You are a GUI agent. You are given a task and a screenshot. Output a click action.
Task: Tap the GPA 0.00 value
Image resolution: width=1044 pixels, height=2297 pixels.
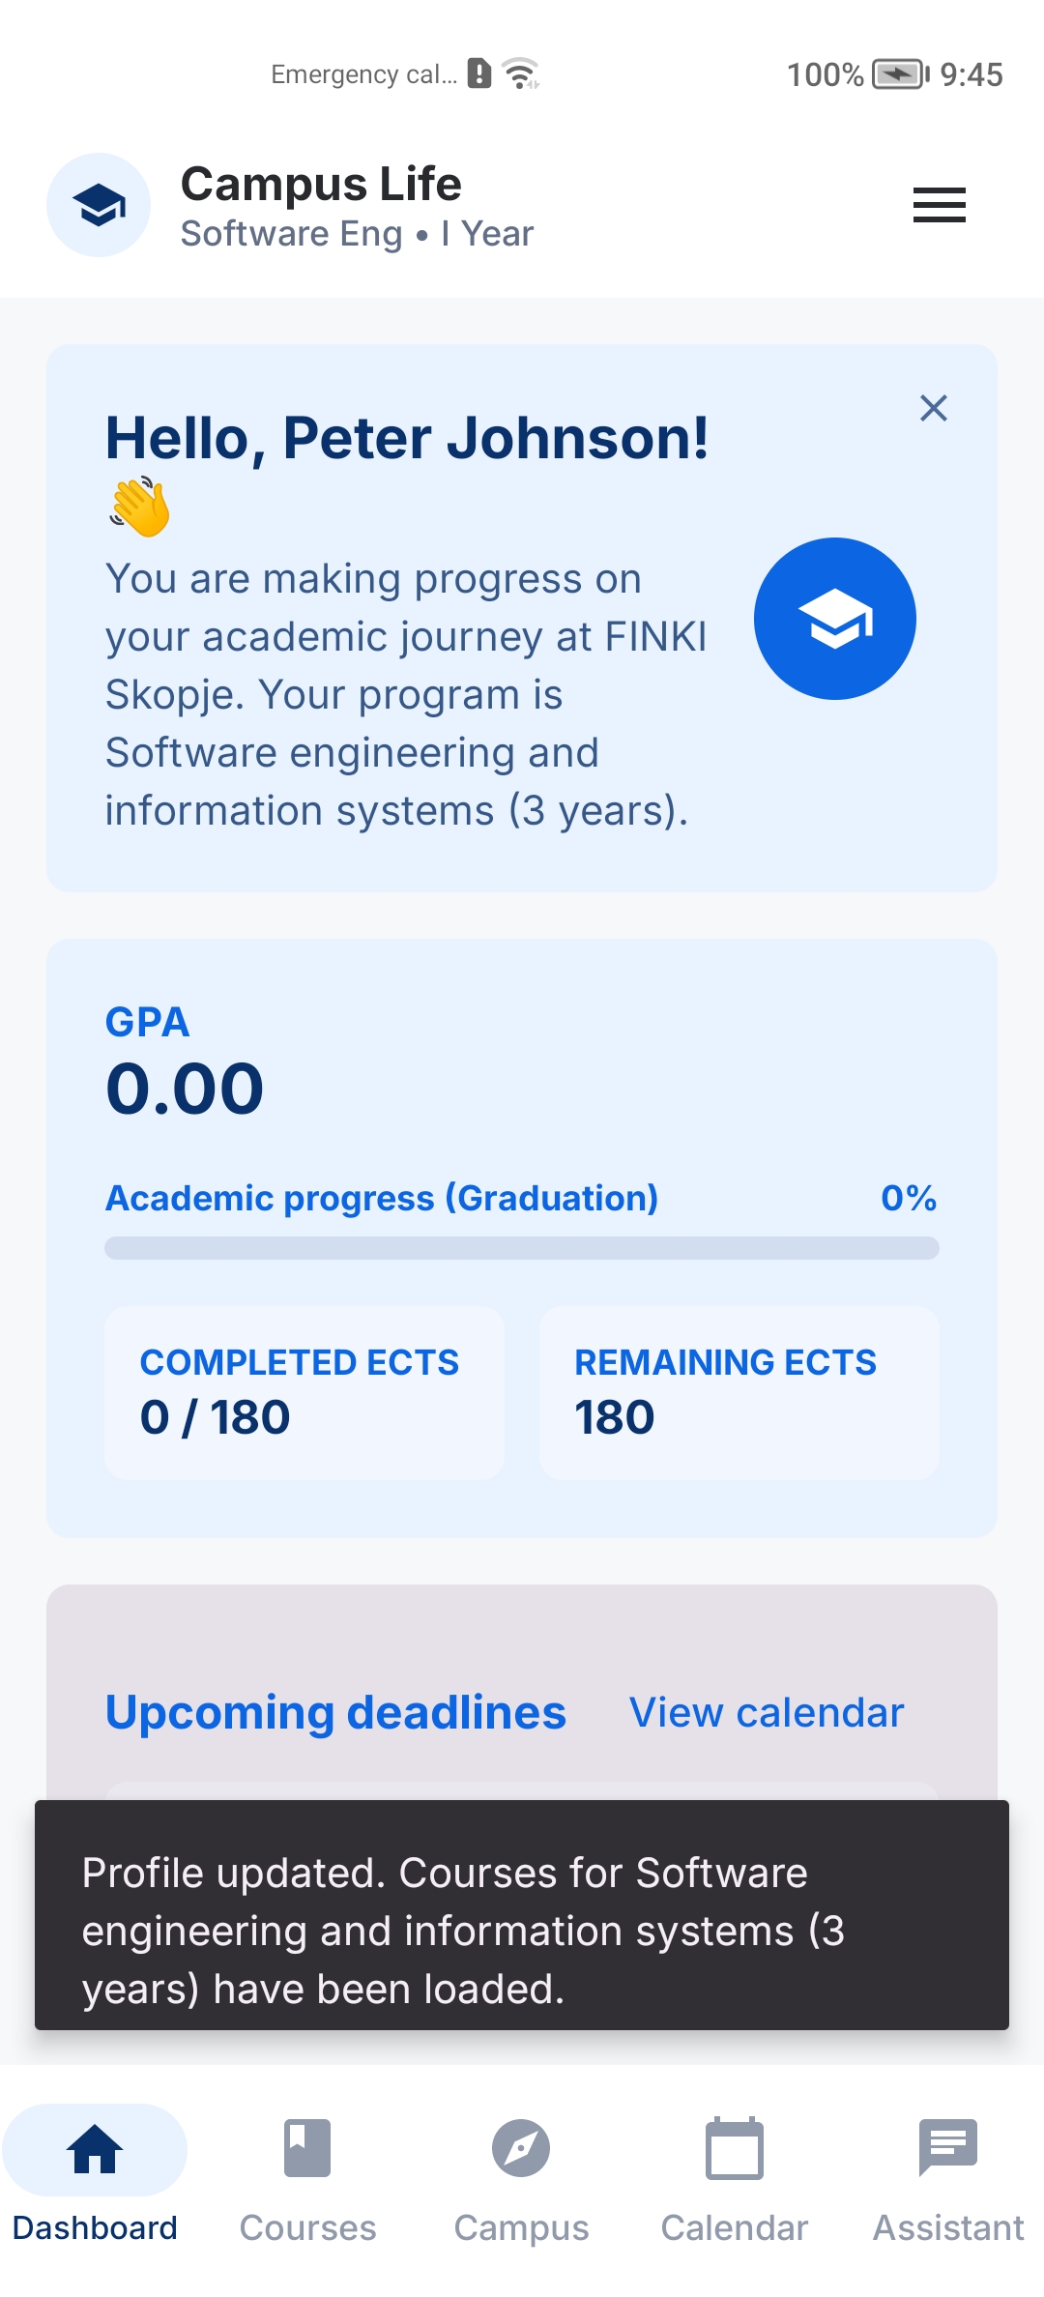(185, 1089)
